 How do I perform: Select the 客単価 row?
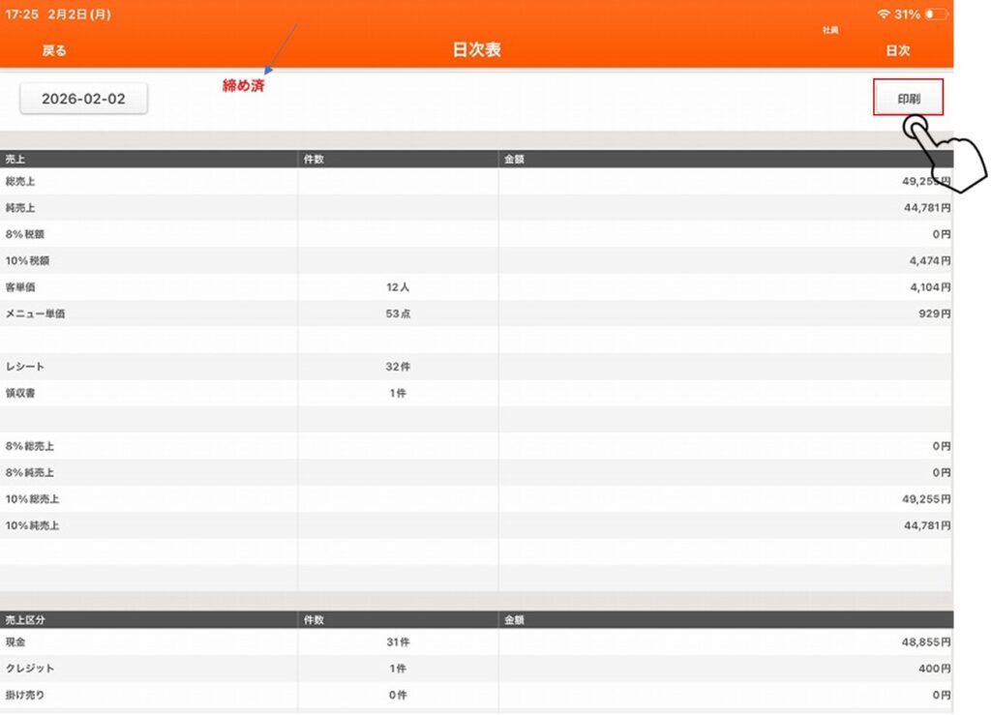(476, 287)
